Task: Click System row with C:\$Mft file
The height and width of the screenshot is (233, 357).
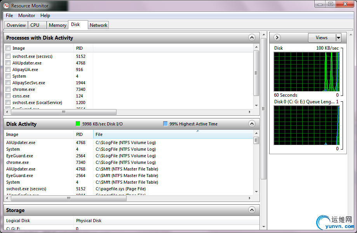Action: point(129,182)
